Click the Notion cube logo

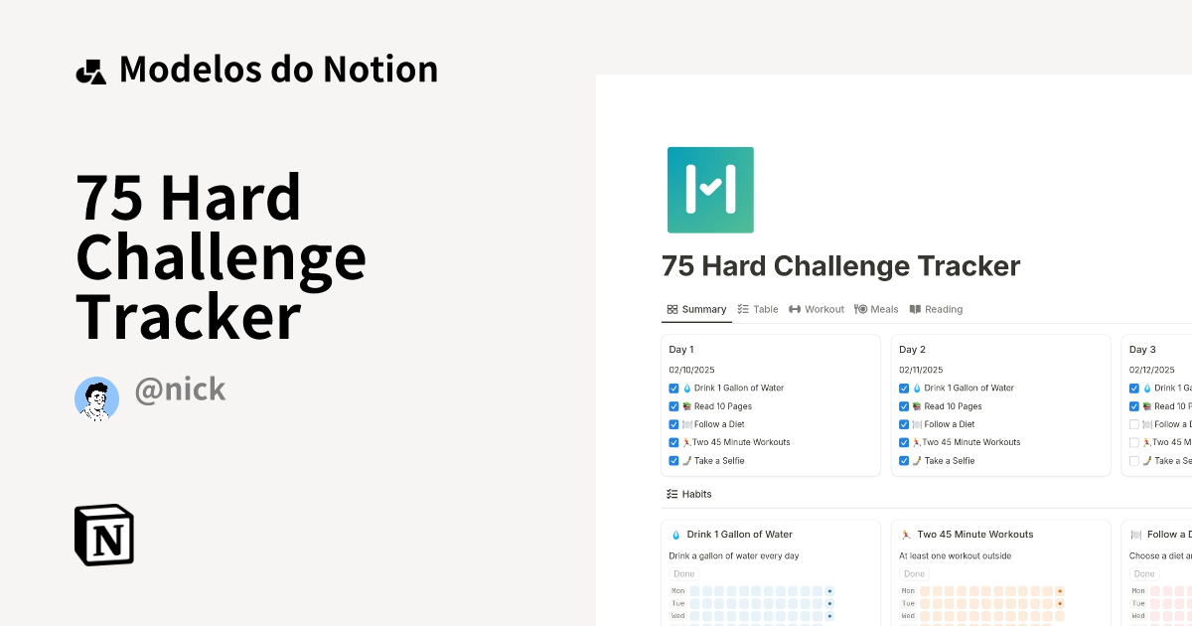pyautogui.click(x=104, y=535)
